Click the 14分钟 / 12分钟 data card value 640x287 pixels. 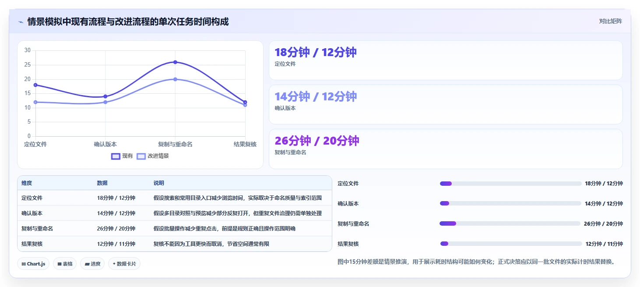pos(316,96)
